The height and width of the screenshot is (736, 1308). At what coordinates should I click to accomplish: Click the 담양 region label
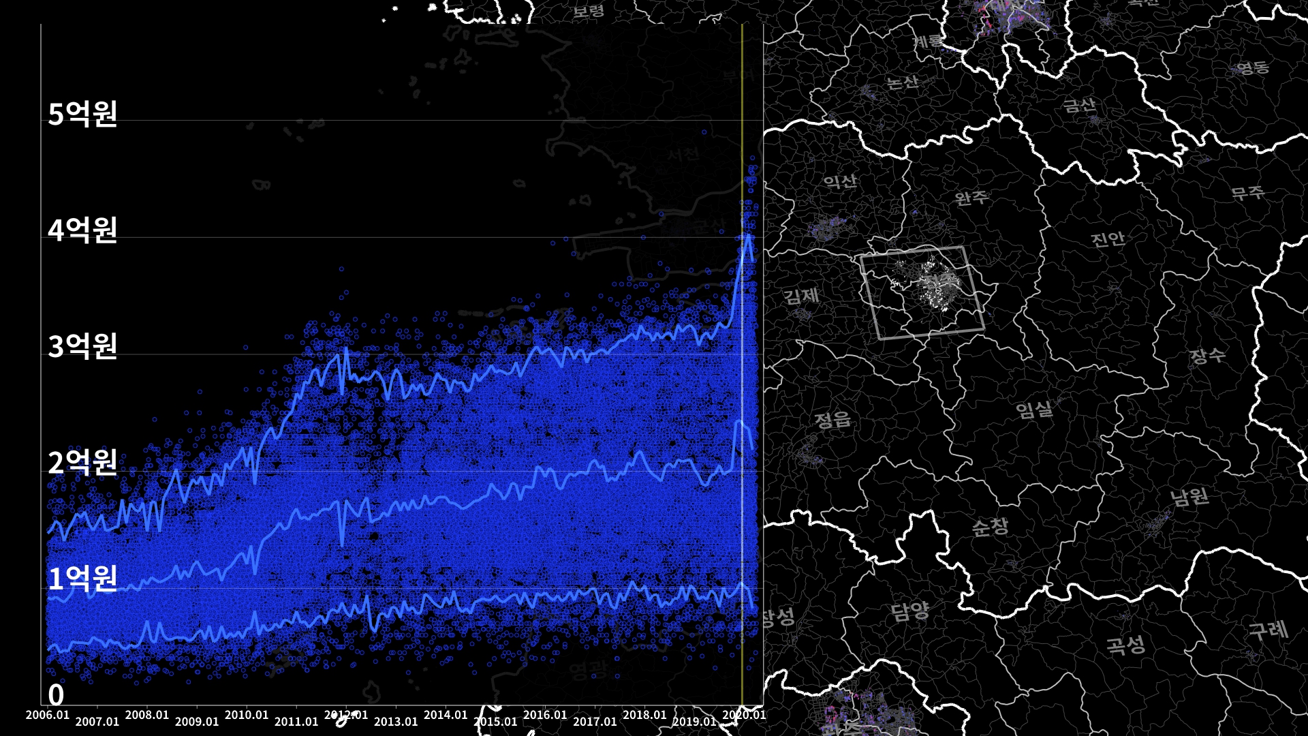(909, 610)
